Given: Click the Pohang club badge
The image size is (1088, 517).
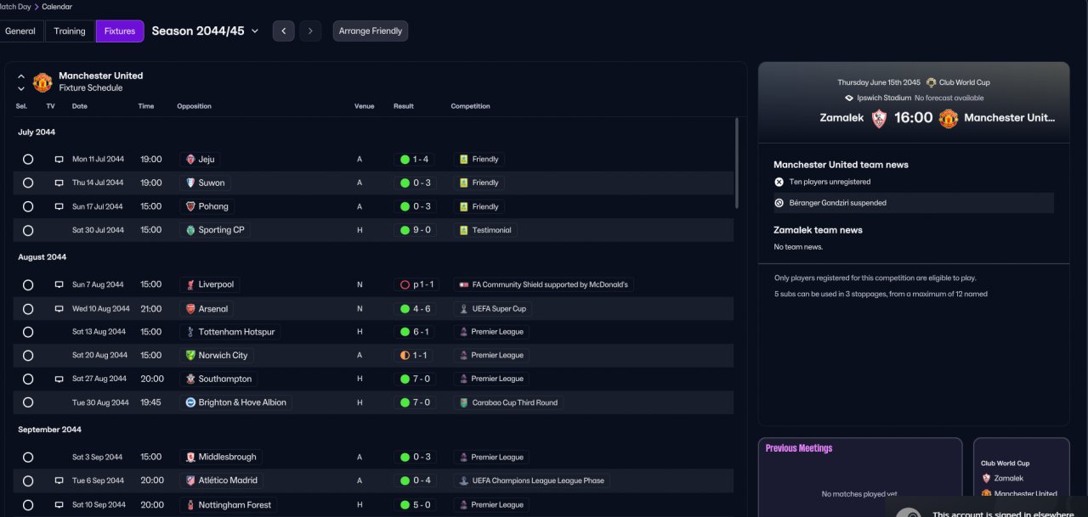Looking at the screenshot, I should click(190, 206).
